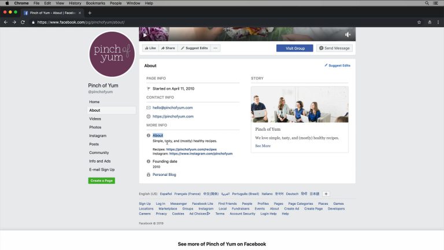This screenshot has width=444, height=250.
Task: Play the cover video
Action: click(x=145, y=35)
